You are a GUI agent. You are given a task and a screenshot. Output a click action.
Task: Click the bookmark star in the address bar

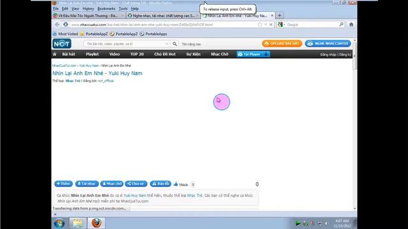tap(259, 24)
